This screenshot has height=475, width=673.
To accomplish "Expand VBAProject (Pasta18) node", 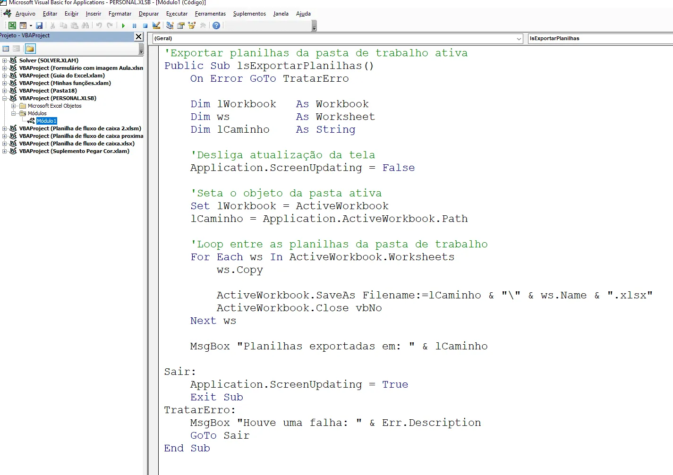I will 5,91.
